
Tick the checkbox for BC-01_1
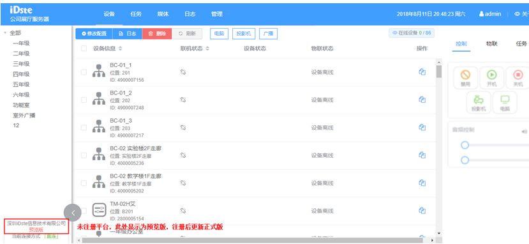point(84,72)
